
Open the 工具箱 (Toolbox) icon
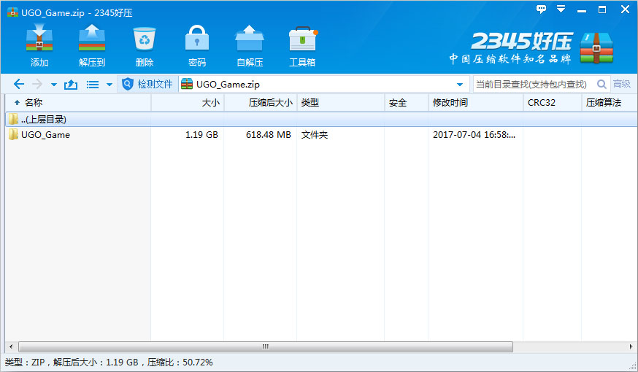(x=302, y=45)
